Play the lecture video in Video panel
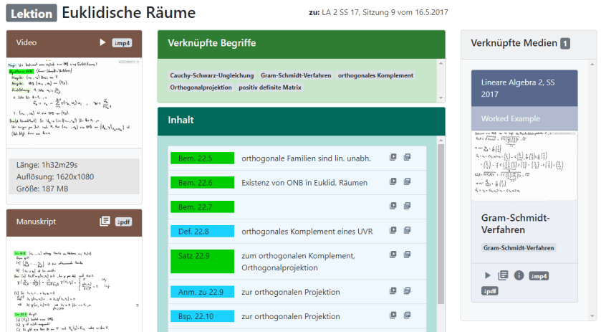Screen dimensions: 601x332 pyautogui.click(x=102, y=43)
